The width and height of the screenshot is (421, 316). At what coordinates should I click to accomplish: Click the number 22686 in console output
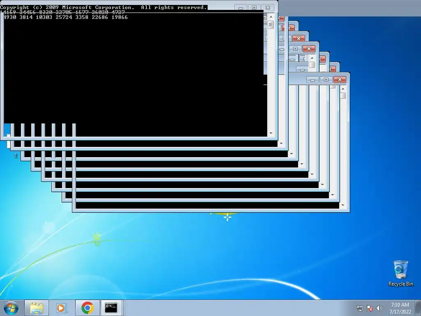coord(100,17)
